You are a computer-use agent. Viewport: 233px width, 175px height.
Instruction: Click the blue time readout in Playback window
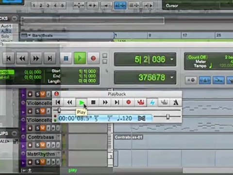coord(105,118)
